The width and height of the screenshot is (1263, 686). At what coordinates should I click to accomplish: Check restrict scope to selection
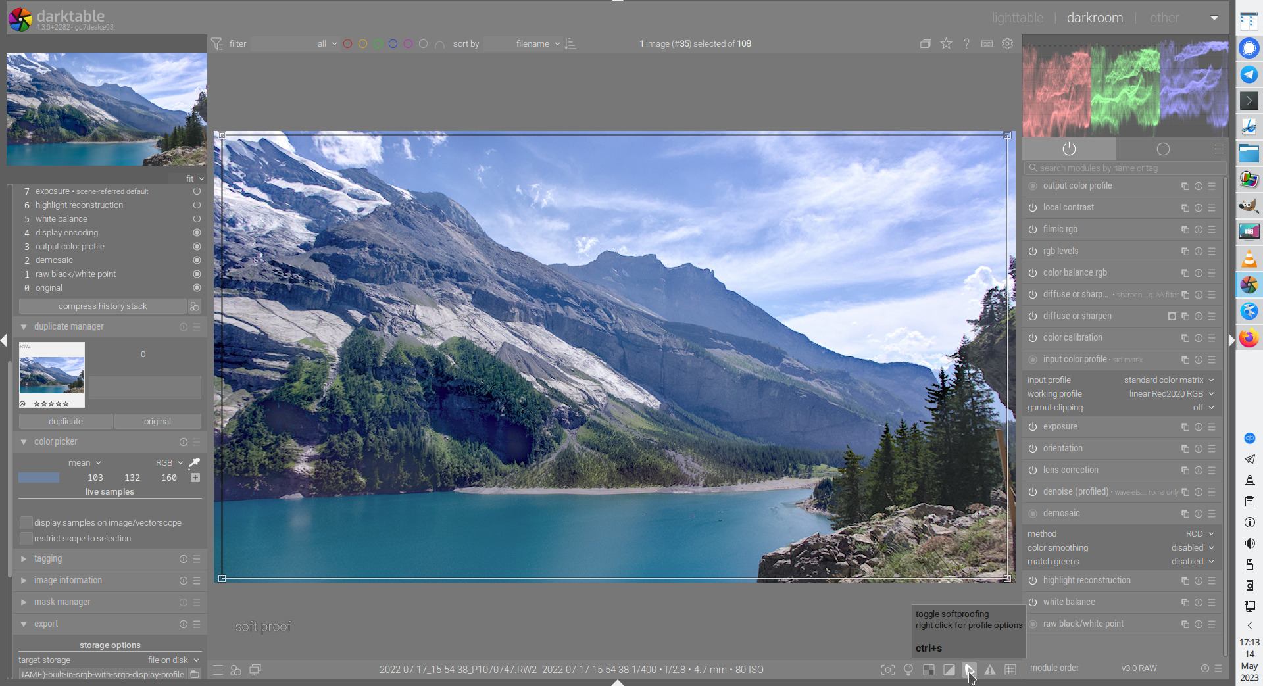pos(26,539)
